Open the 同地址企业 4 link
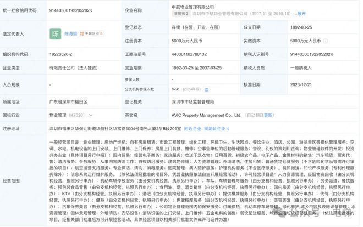Viewport: 363px width, 227px height. 217,129
